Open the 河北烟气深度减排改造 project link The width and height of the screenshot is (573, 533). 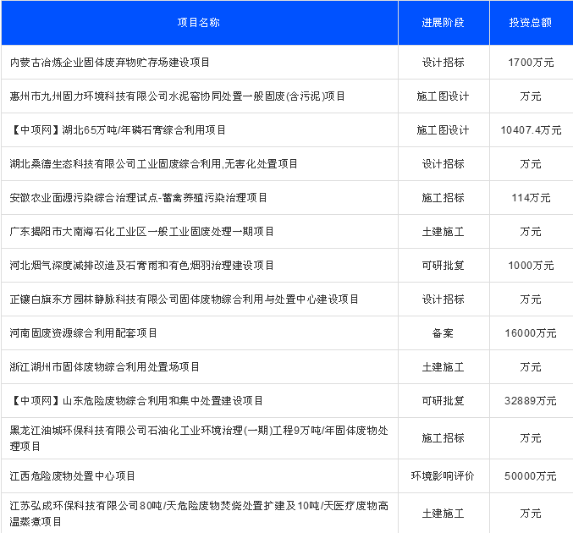(x=141, y=266)
